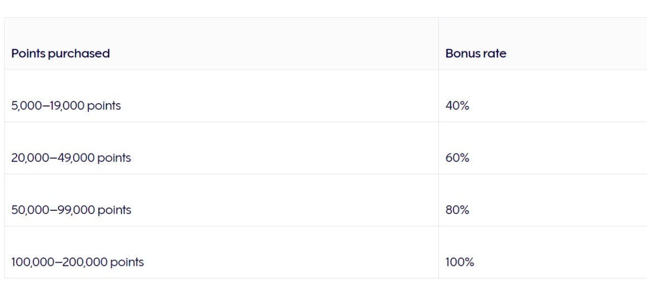Click the Points purchased column header
Screen dimensions: 647x300
click(221, 43)
